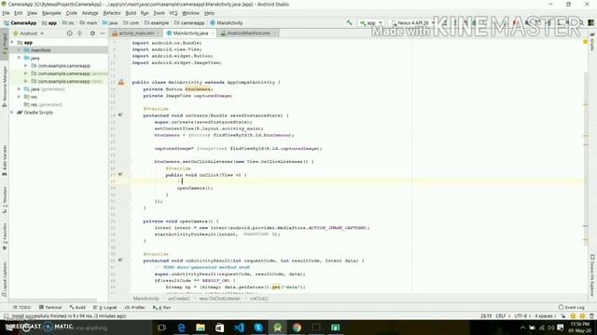Screen dimensions: 597x335
Task: Open the Event Log
Action: point(572,307)
